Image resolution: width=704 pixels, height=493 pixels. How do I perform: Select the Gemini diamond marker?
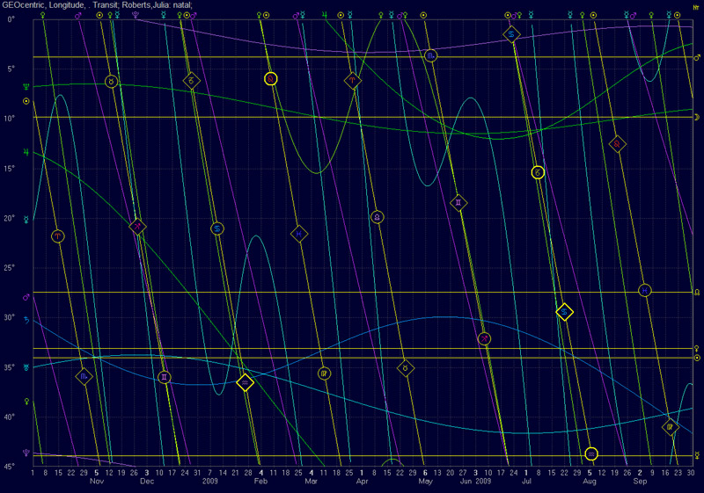click(x=458, y=203)
